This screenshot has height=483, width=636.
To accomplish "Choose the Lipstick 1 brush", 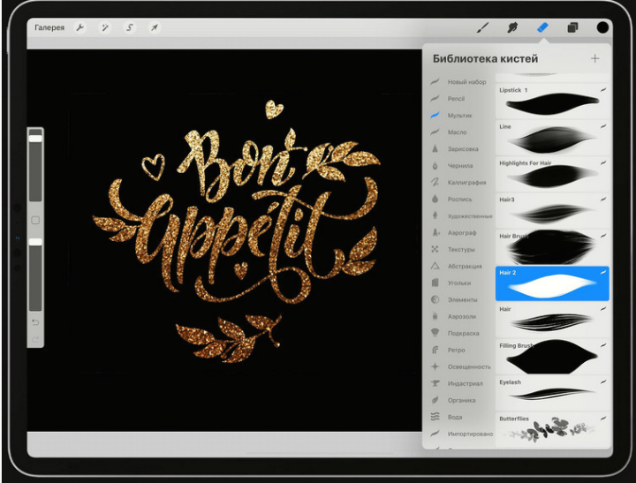I will [x=552, y=103].
